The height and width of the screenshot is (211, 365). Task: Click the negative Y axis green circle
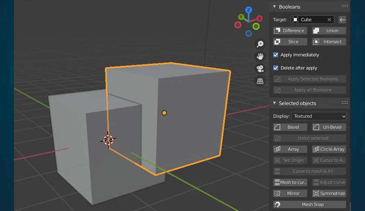tap(256, 27)
